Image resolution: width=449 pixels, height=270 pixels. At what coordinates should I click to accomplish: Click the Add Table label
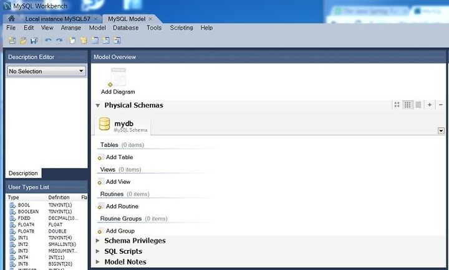119,157
